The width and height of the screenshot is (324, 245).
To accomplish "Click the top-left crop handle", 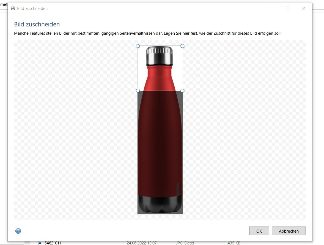I will (x=138, y=46).
